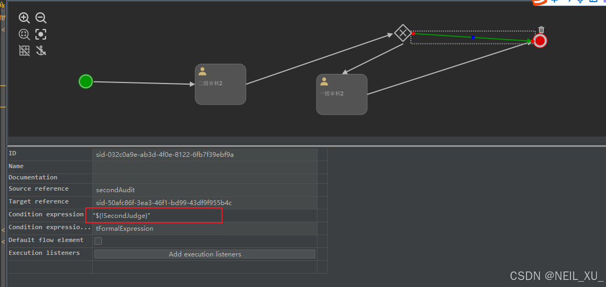This screenshot has height=287, width=606.
Task: Click the fit-to-content center icon
Action: [x=41, y=35]
